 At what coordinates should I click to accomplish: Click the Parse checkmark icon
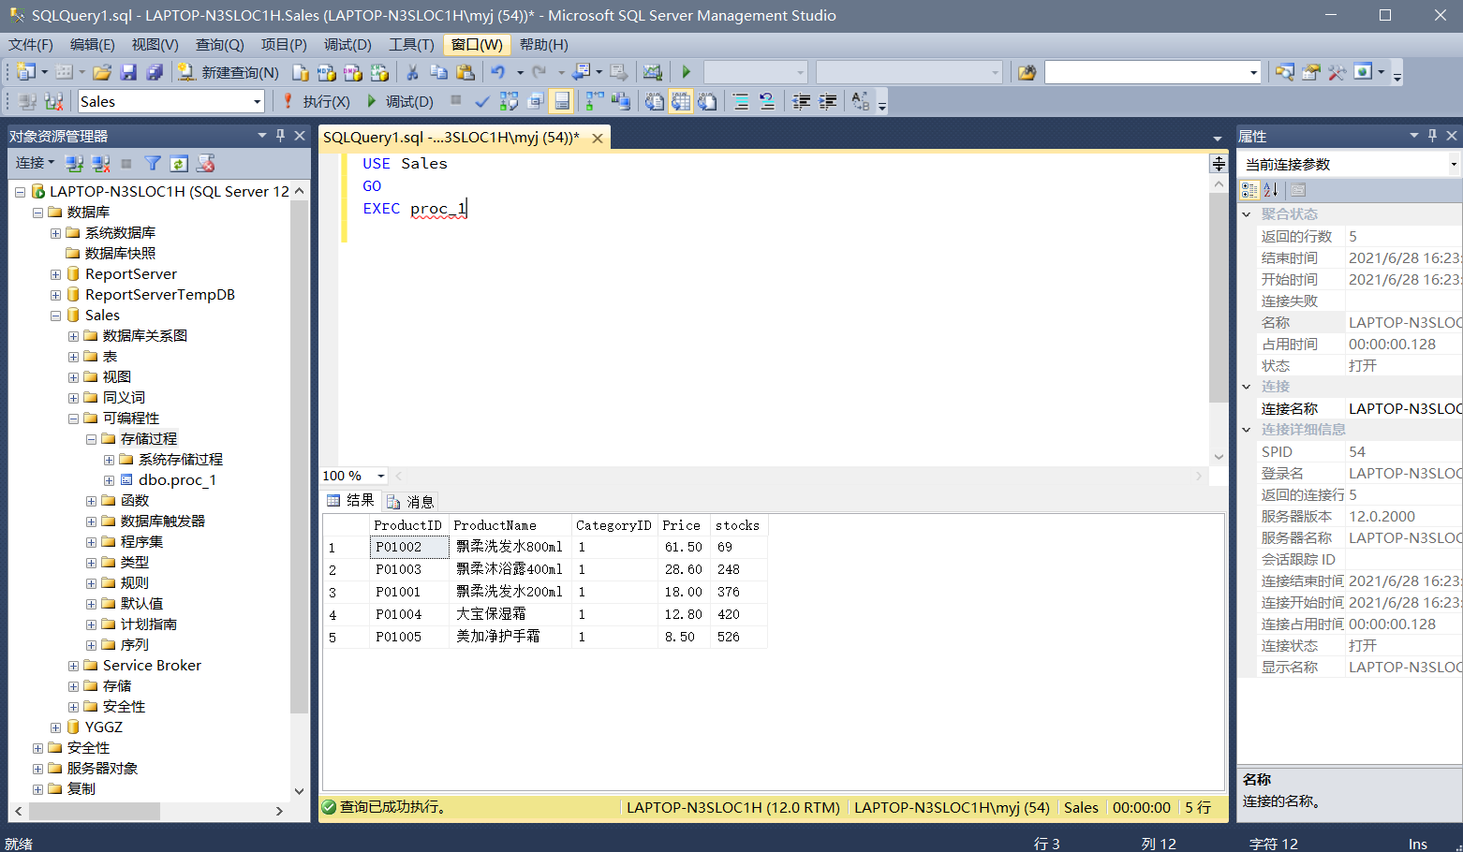482,101
